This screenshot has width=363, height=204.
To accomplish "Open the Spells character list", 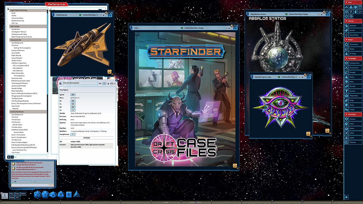I will tap(352, 138).
